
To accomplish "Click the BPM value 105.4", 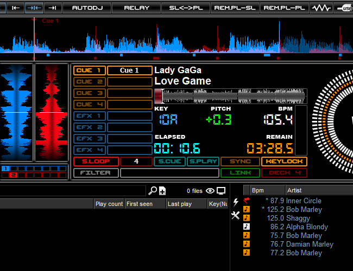I will (x=278, y=120).
